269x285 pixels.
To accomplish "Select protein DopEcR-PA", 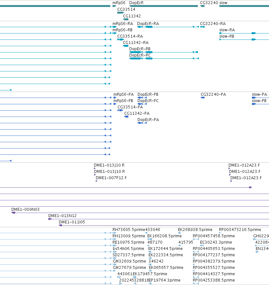I will [x=148, y=120].
